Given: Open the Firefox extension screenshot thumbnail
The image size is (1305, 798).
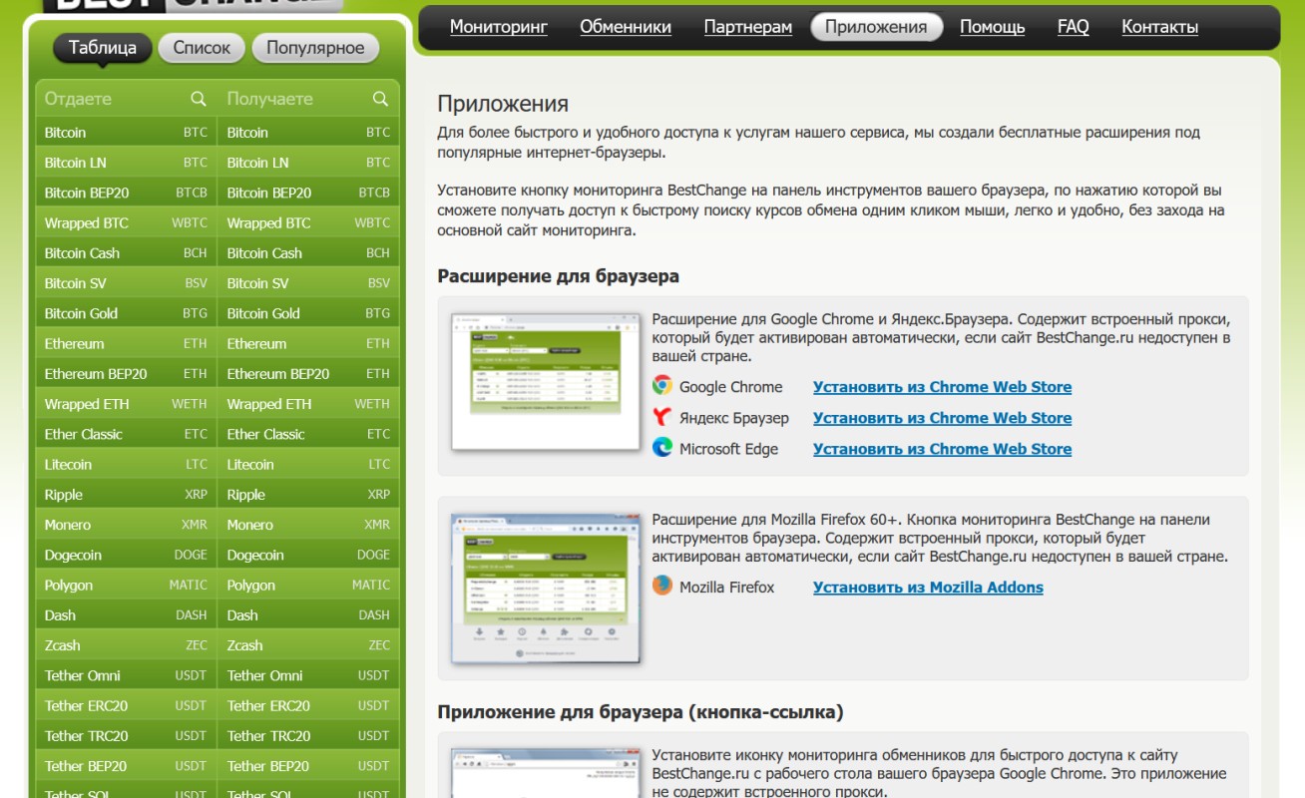Looking at the screenshot, I should point(546,588).
